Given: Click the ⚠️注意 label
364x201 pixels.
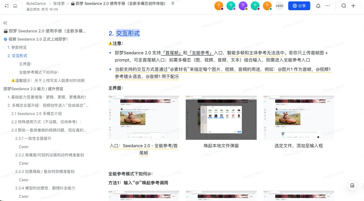Looking at the screenshot, I should (116, 43).
